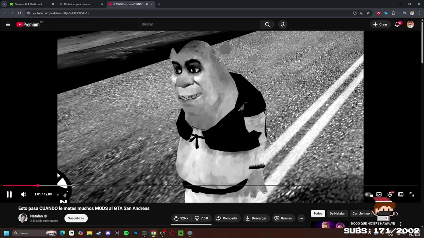Switch to Stream - Kick Dashboard tab
Viewport: 424px width, 238px height.
click(x=28, y=4)
